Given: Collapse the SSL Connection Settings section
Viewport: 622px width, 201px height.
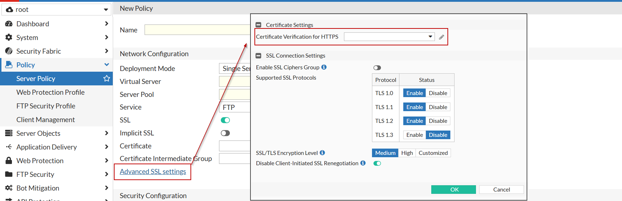Looking at the screenshot, I should point(258,55).
